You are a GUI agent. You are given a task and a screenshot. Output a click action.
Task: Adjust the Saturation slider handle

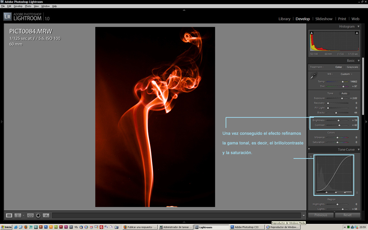point(337,142)
